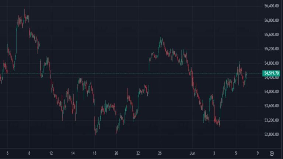
Task: Click date 22 on time axis
Action: coord(138,153)
